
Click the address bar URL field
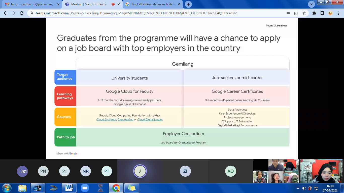[136, 13]
